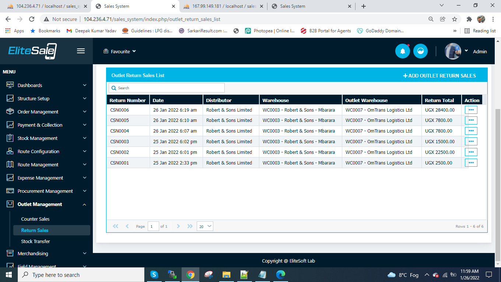The image size is (501, 282).
Task: Open the rows-per-page dropdown showing 20
Action: point(205,227)
